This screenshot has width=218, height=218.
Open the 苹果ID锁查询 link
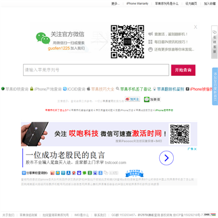coord(17,89)
